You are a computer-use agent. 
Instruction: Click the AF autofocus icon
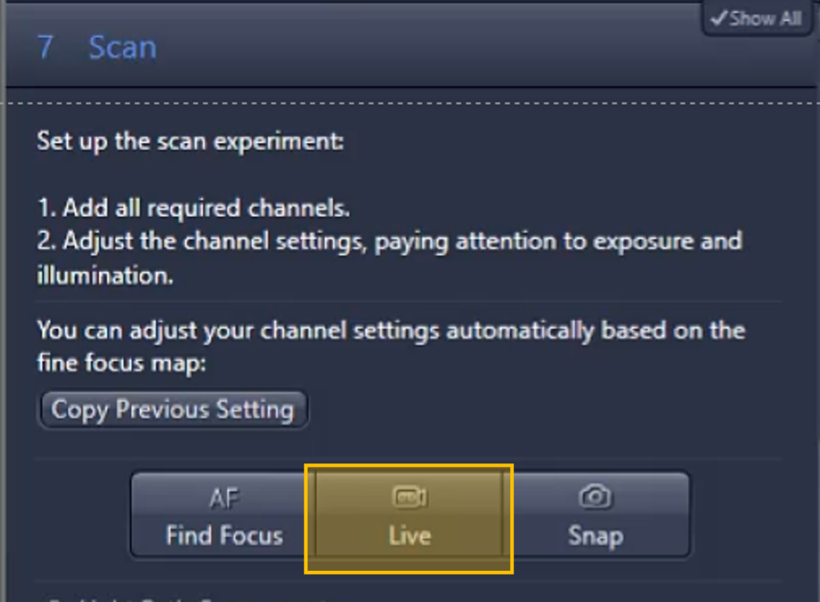224,499
